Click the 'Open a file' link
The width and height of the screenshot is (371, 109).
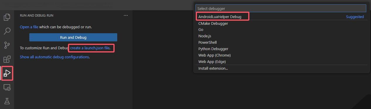pos(29,27)
